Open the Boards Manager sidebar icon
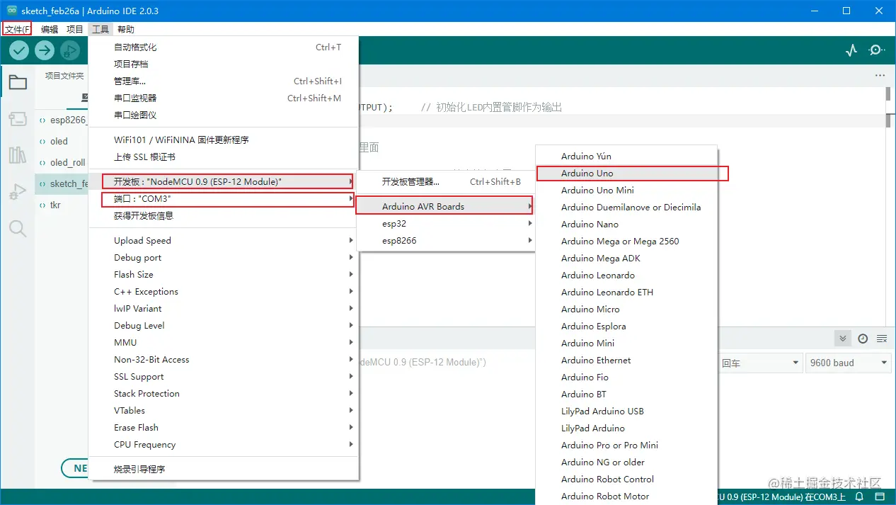The width and height of the screenshot is (896, 505). point(18,119)
